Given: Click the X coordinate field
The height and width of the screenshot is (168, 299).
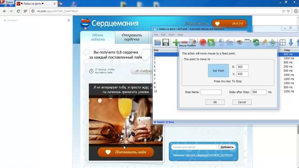Looking at the screenshot, I should click(242, 67).
